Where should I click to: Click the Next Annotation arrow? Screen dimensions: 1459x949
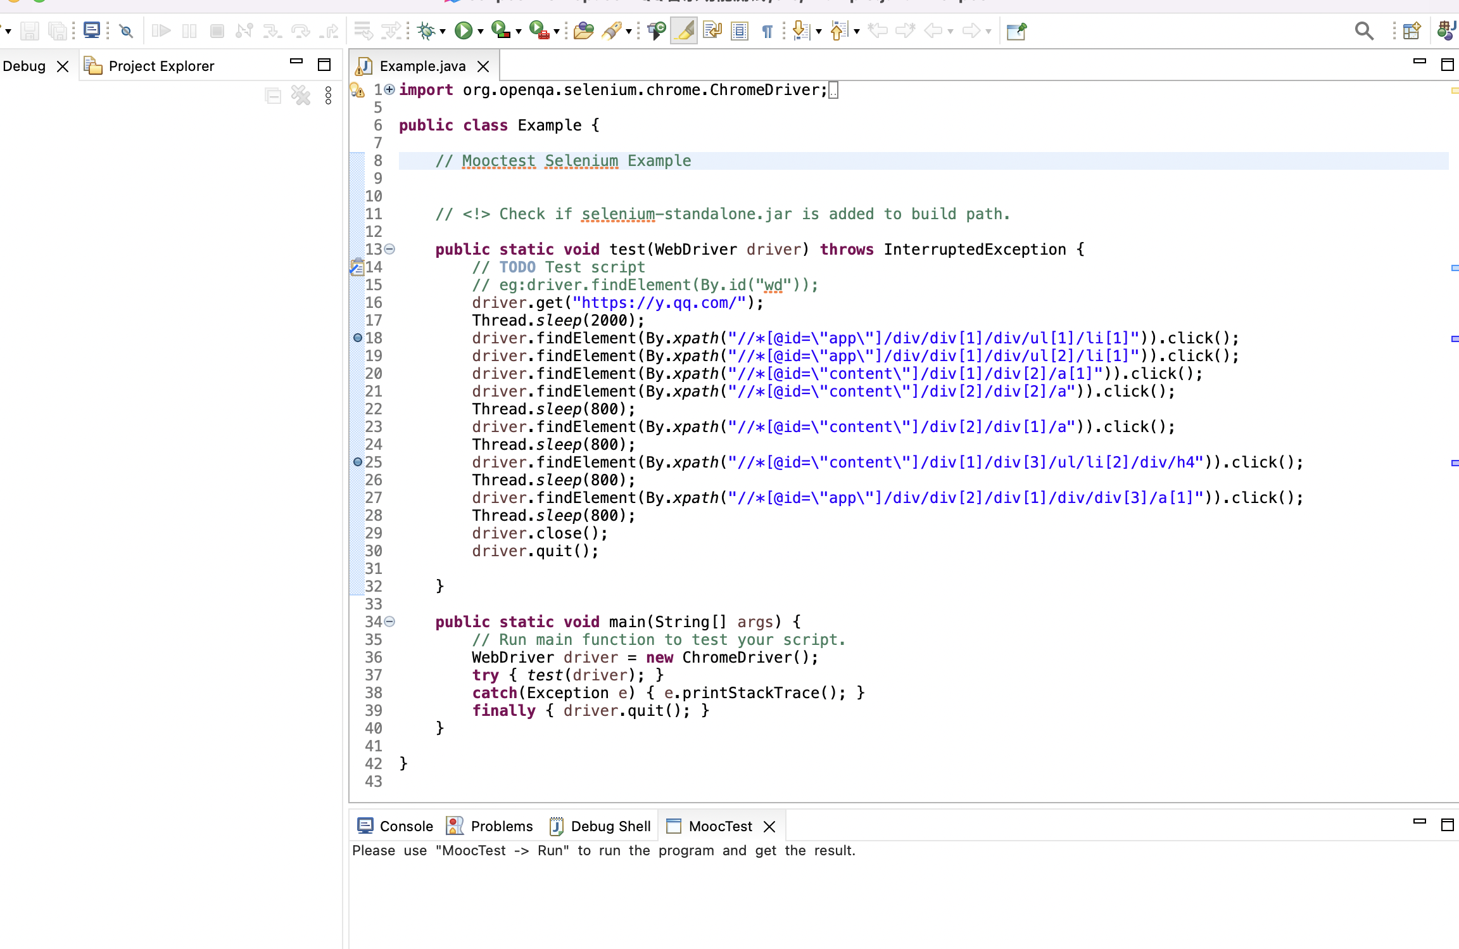coord(801,30)
